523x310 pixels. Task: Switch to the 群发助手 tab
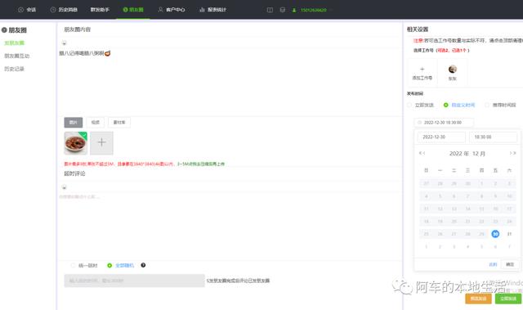click(100, 10)
